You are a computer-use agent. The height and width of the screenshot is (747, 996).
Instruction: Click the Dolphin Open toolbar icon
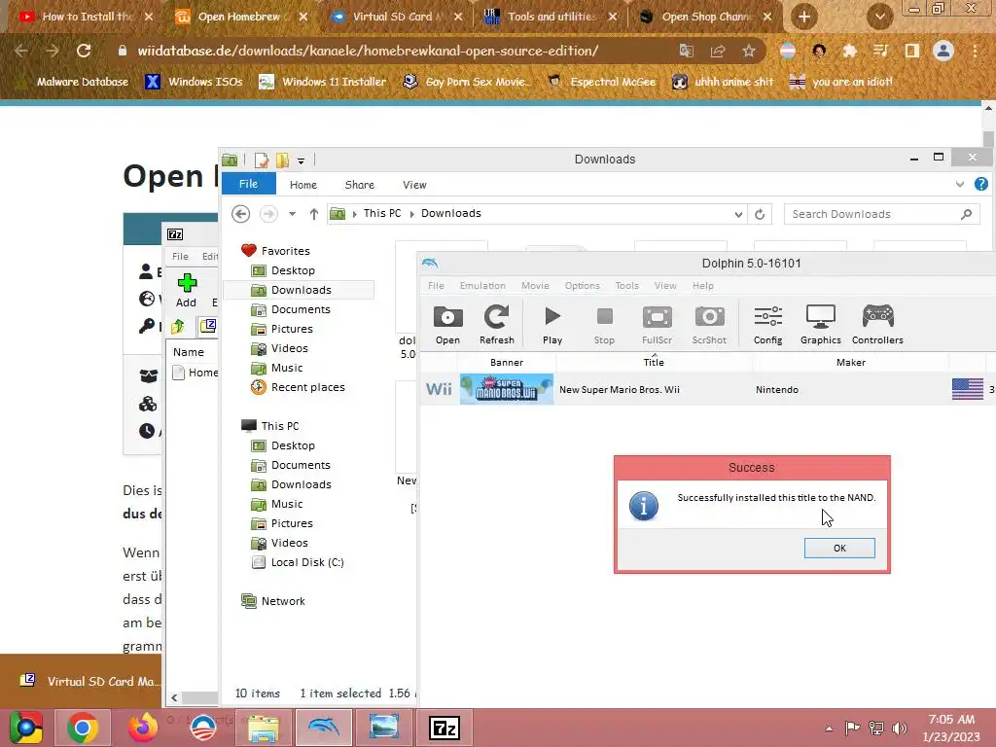pos(447,325)
